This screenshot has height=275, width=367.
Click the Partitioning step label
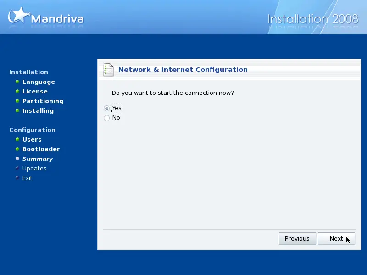[x=43, y=101]
